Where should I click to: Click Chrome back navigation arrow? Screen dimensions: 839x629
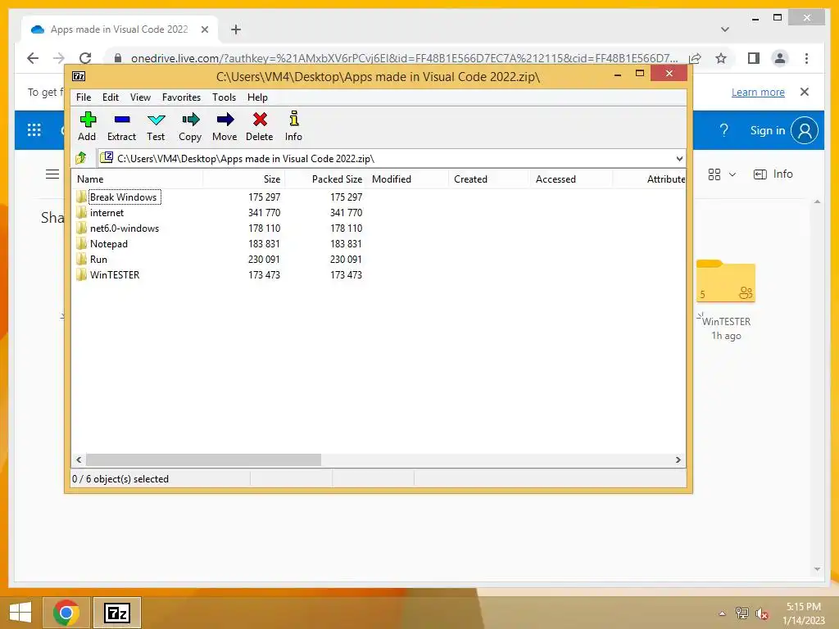[x=33, y=58]
